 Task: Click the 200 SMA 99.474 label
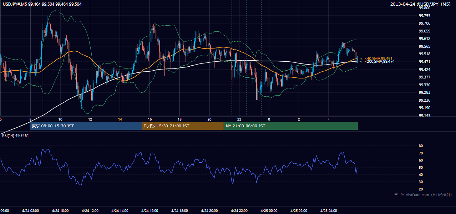tap(378, 62)
